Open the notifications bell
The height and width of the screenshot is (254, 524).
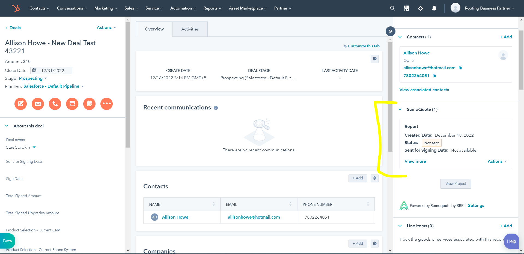pos(434,8)
